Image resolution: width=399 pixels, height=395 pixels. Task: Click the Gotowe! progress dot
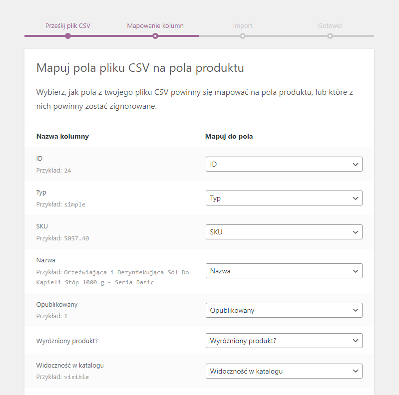click(x=330, y=36)
